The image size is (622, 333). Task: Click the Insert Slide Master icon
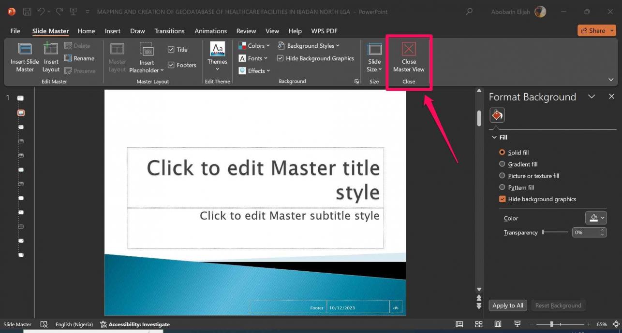coord(25,49)
